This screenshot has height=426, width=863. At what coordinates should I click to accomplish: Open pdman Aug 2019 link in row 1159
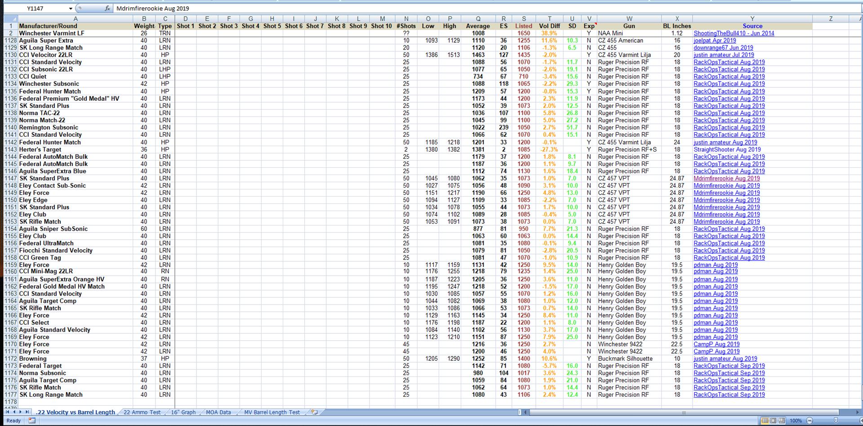click(x=716, y=265)
